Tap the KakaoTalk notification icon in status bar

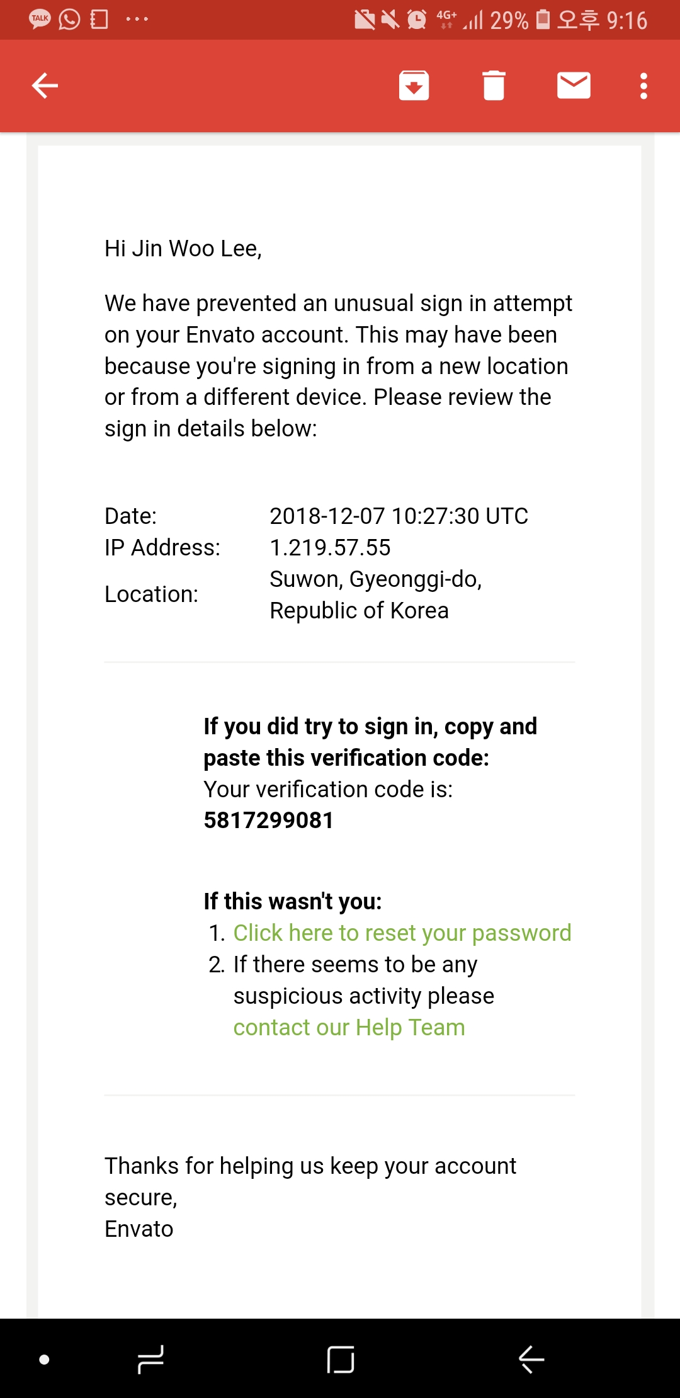coord(40,19)
